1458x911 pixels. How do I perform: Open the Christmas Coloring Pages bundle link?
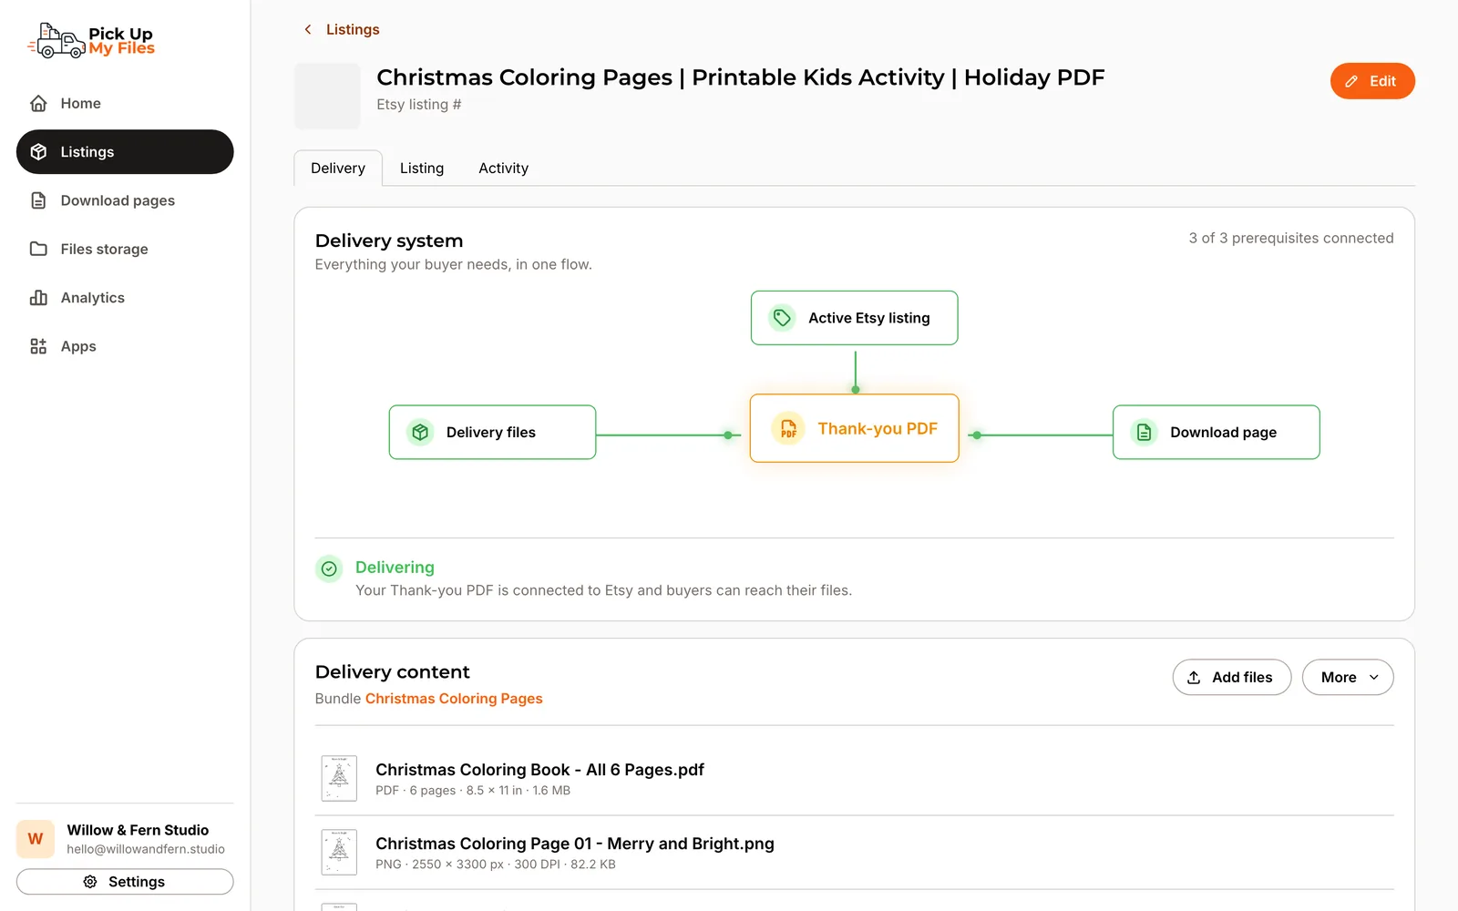pos(454,699)
